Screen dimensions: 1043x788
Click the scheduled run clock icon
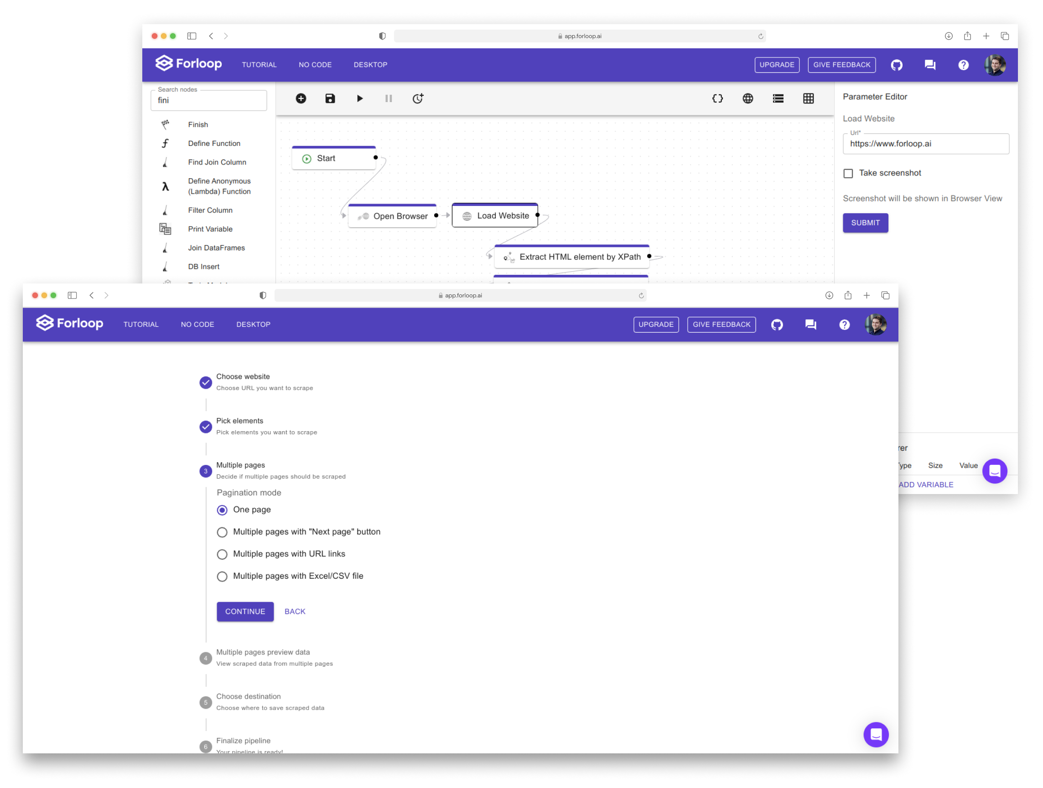tap(418, 98)
